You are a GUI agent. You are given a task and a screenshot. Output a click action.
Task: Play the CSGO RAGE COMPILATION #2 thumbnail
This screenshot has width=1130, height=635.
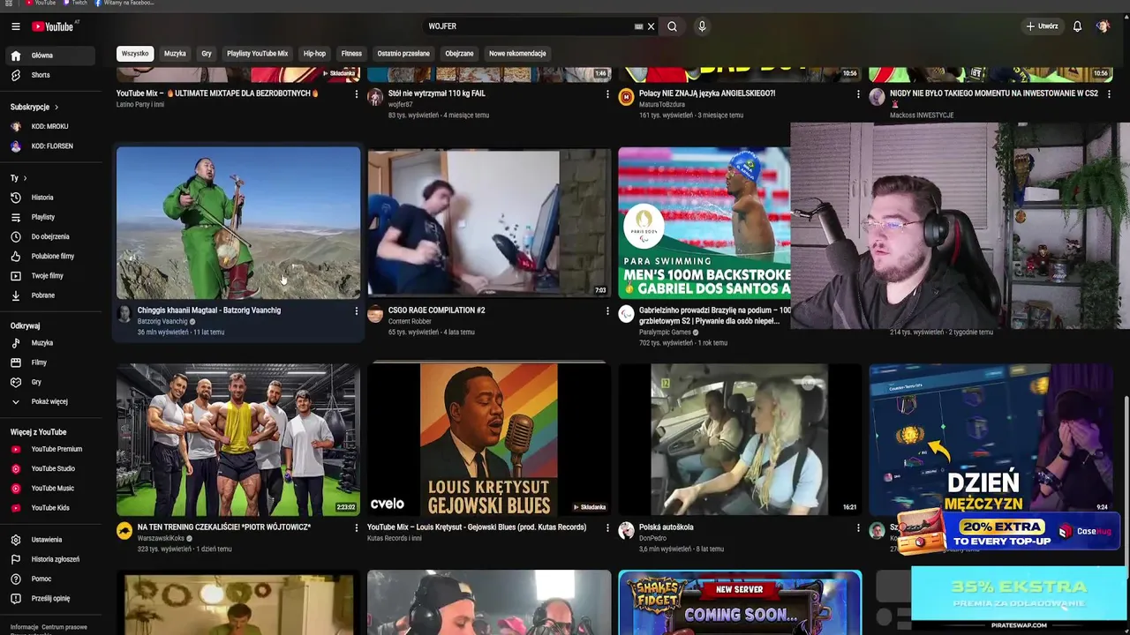pyautogui.click(x=489, y=222)
